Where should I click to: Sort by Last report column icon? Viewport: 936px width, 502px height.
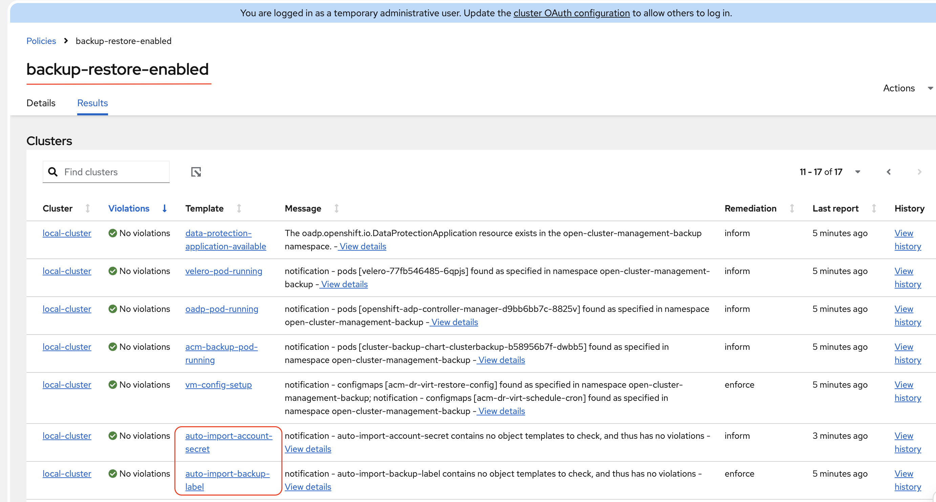[874, 208]
